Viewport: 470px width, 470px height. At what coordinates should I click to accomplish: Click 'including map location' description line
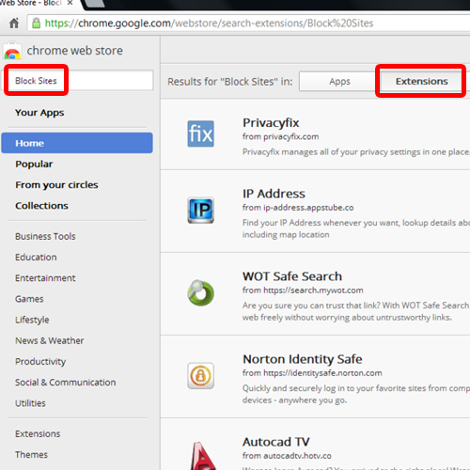tap(286, 235)
